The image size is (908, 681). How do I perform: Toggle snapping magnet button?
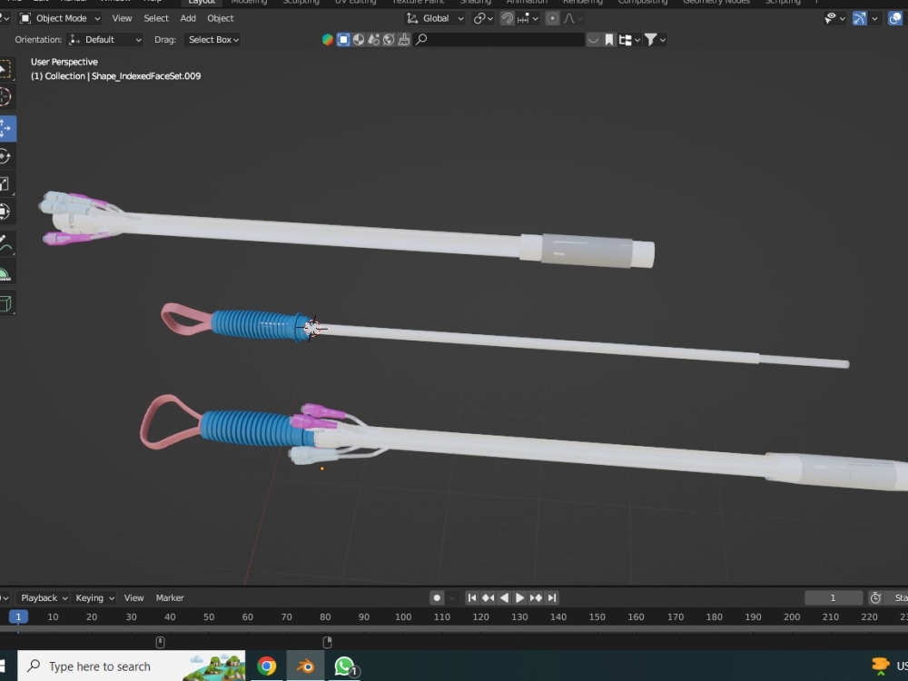coord(508,18)
